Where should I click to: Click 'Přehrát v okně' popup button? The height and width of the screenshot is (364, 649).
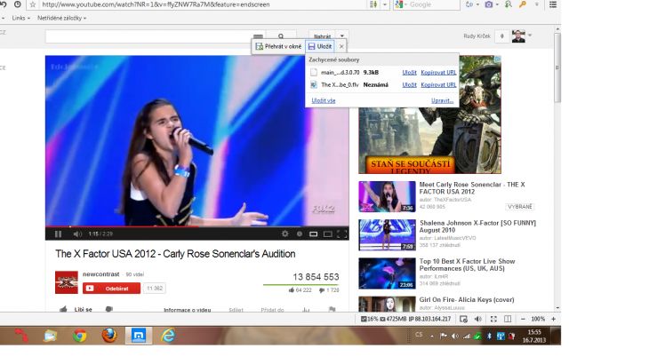click(278, 46)
